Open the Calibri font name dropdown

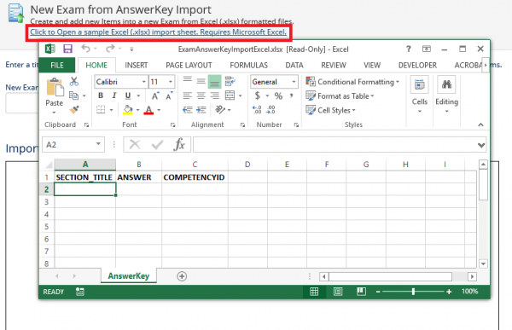click(144, 82)
